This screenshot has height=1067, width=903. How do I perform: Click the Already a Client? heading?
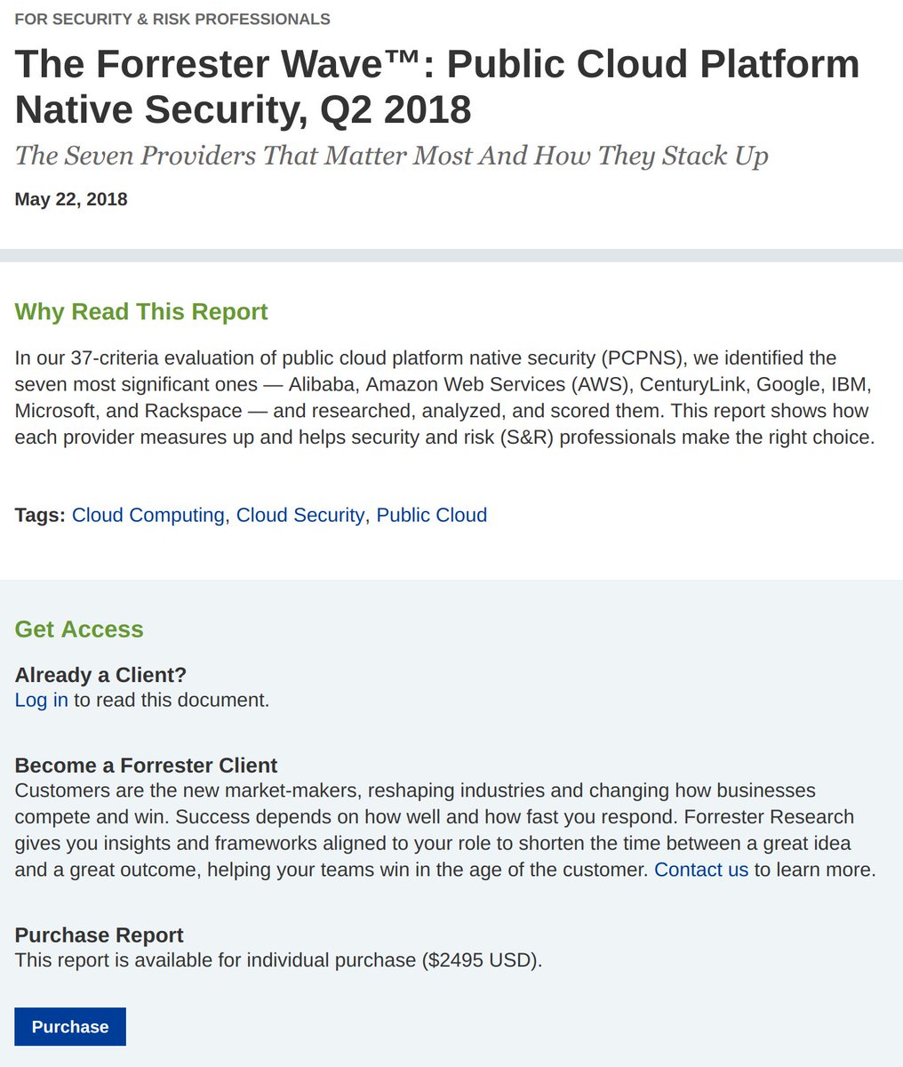[x=100, y=675]
